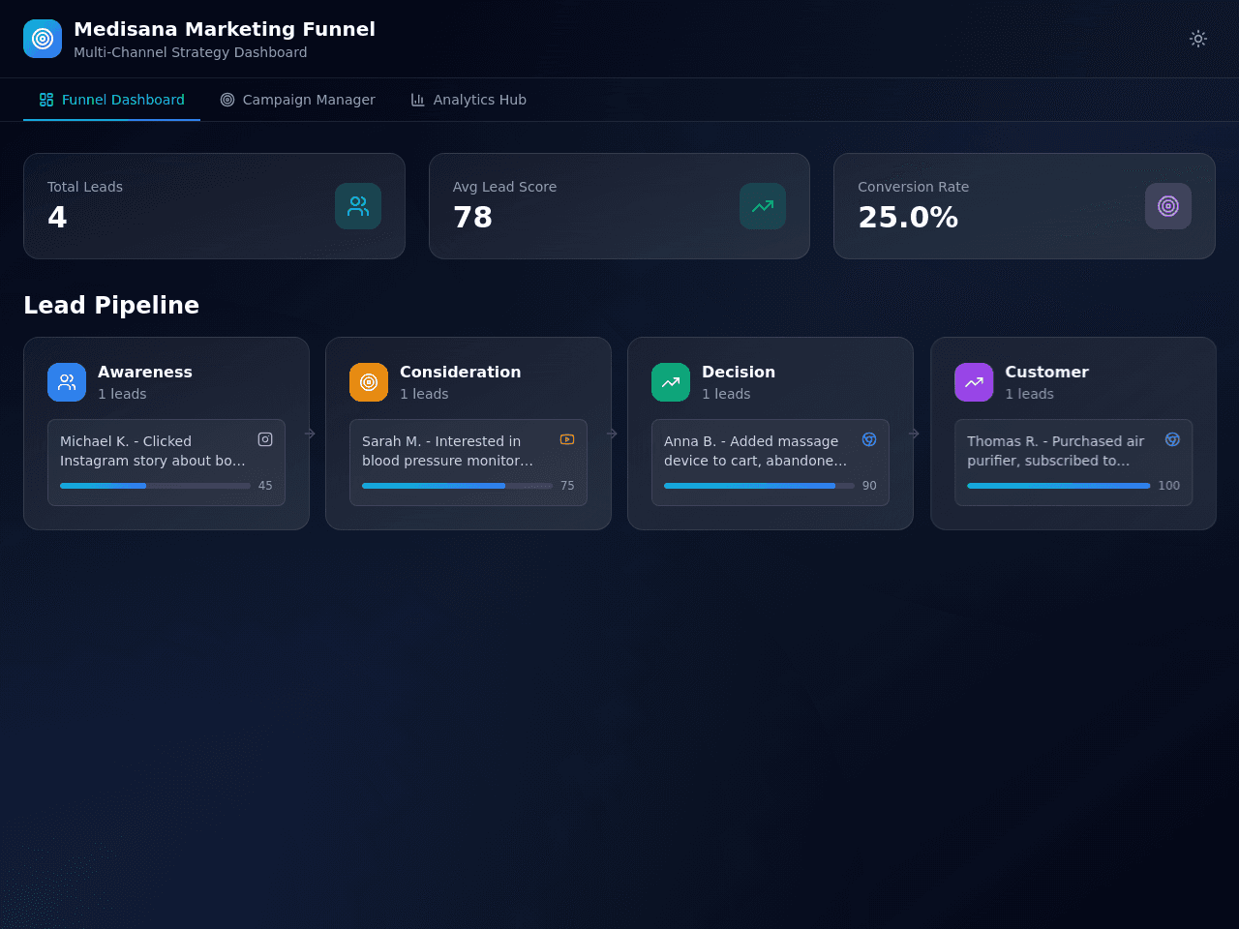1239x929 pixels.
Task: Click score 100 on Thomas R. card
Action: click(x=1169, y=486)
